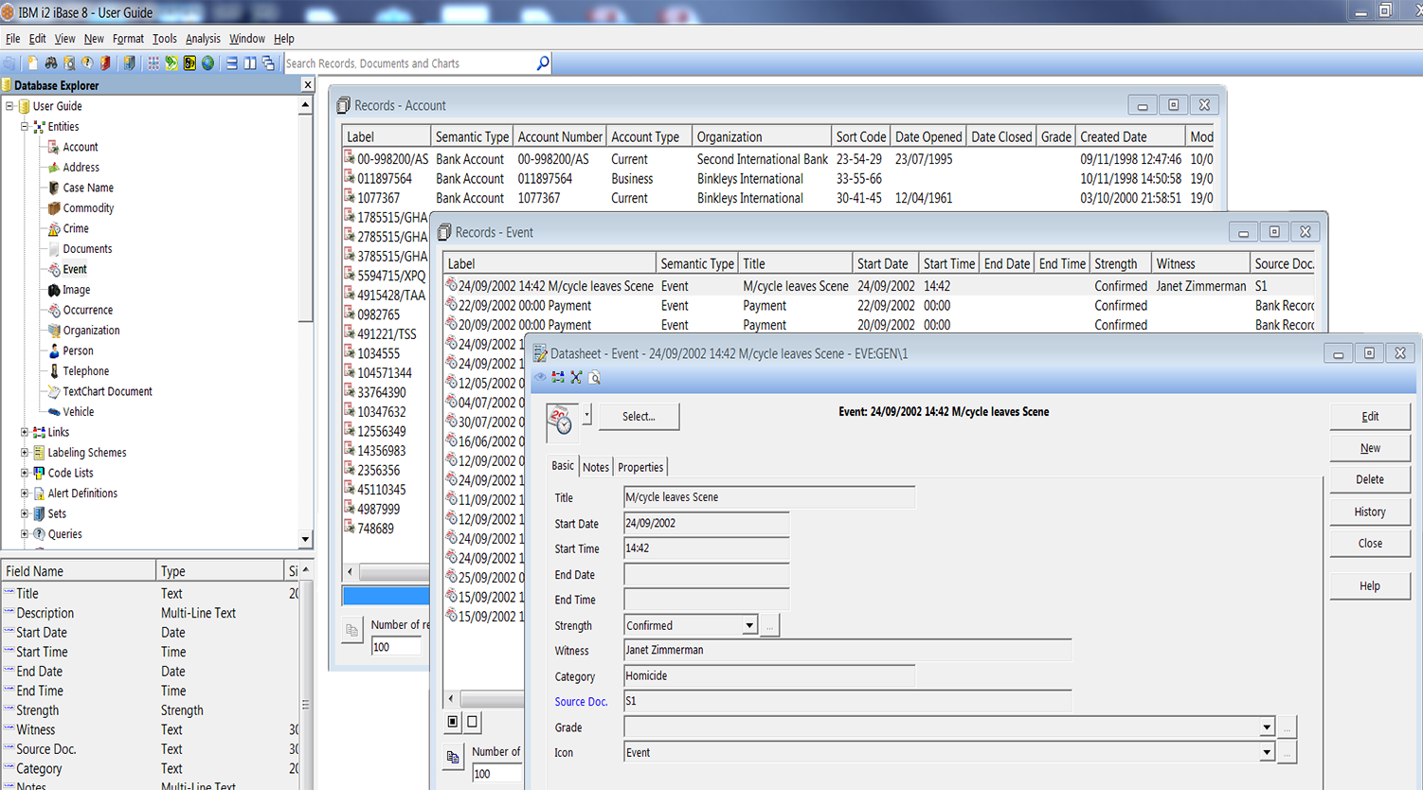Open the Window menu

[x=247, y=39]
